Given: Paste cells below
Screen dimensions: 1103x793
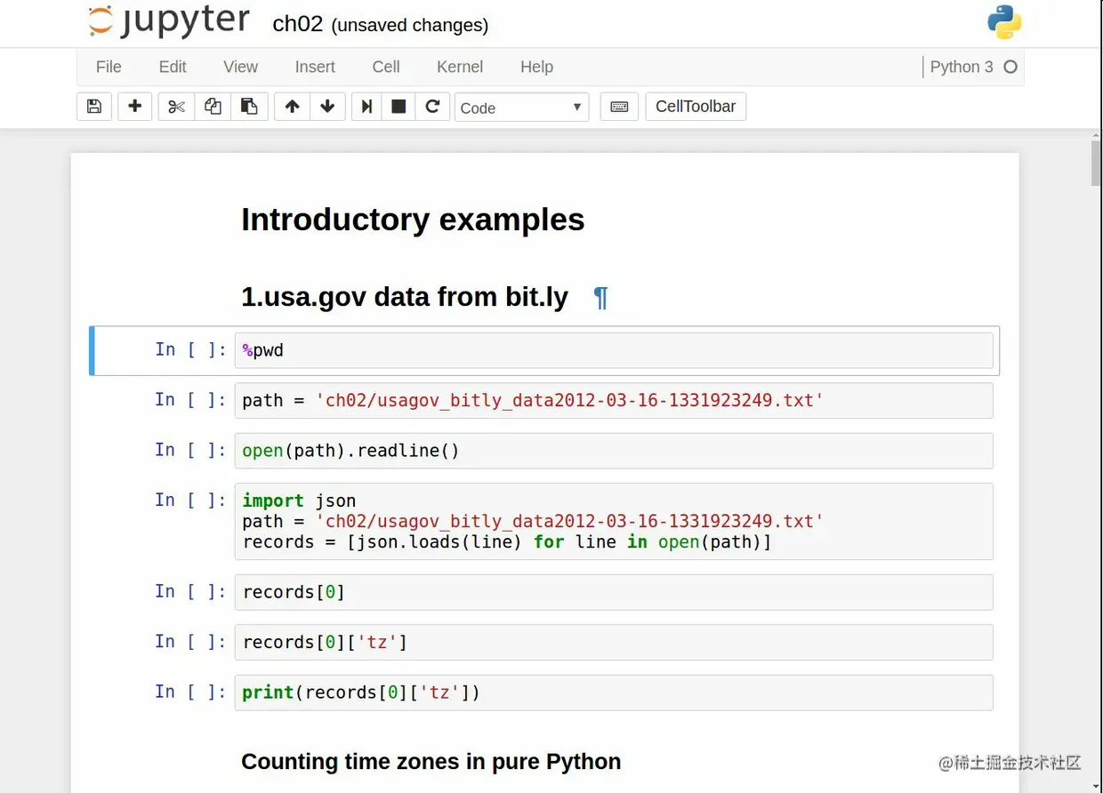Looking at the screenshot, I should click(250, 107).
